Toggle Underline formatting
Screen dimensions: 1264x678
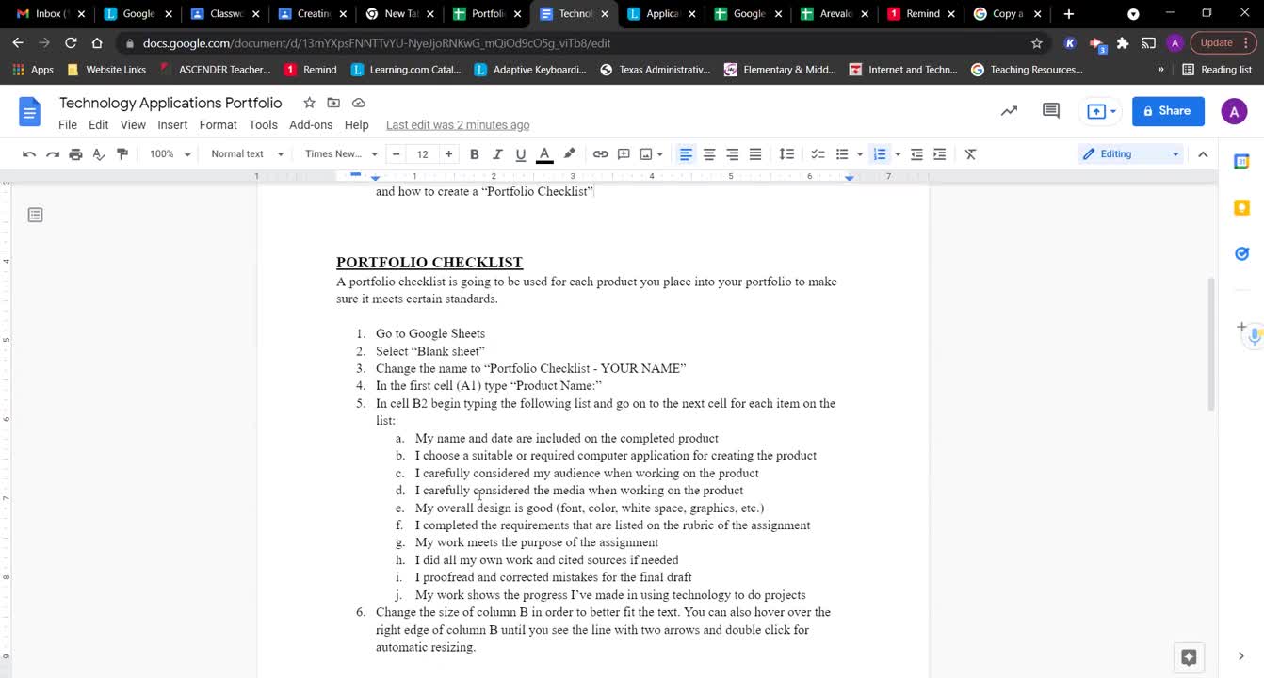pyautogui.click(x=521, y=154)
